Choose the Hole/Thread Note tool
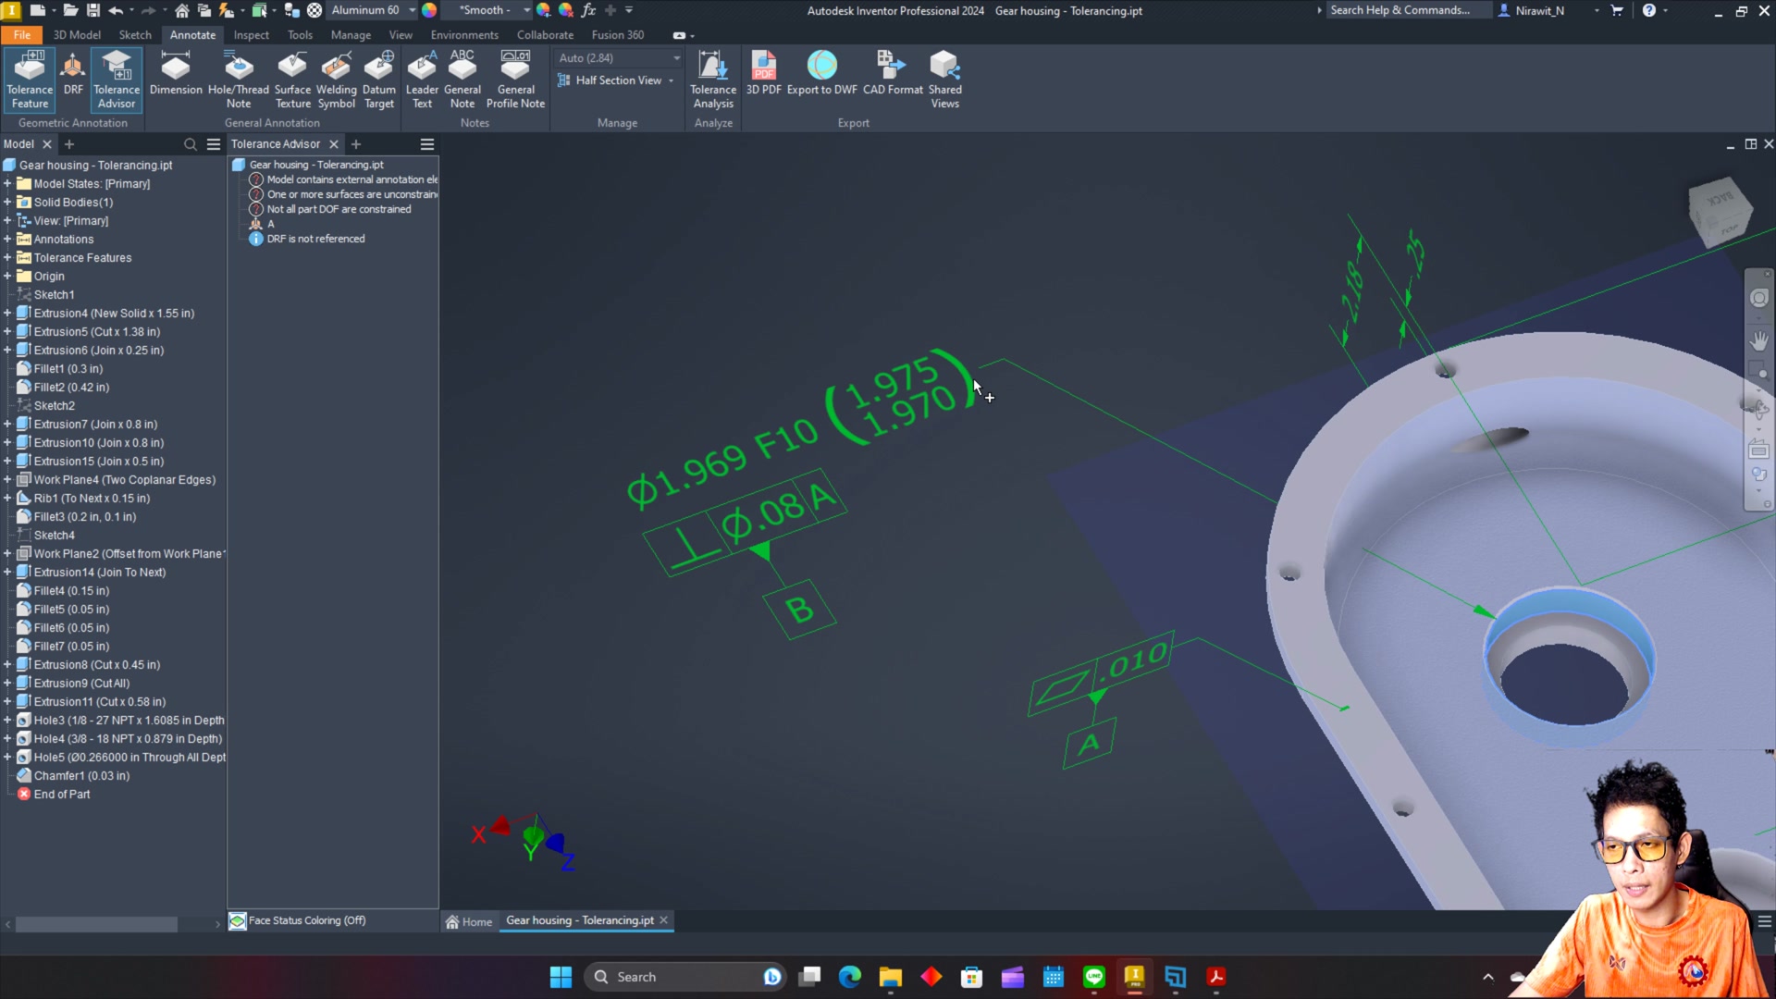The width and height of the screenshot is (1776, 999). coord(239,80)
